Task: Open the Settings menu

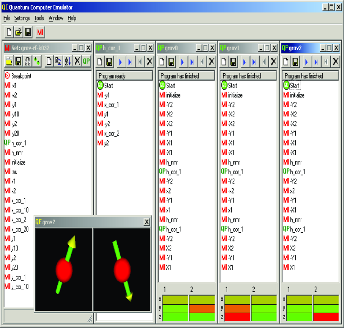Action: (22, 18)
